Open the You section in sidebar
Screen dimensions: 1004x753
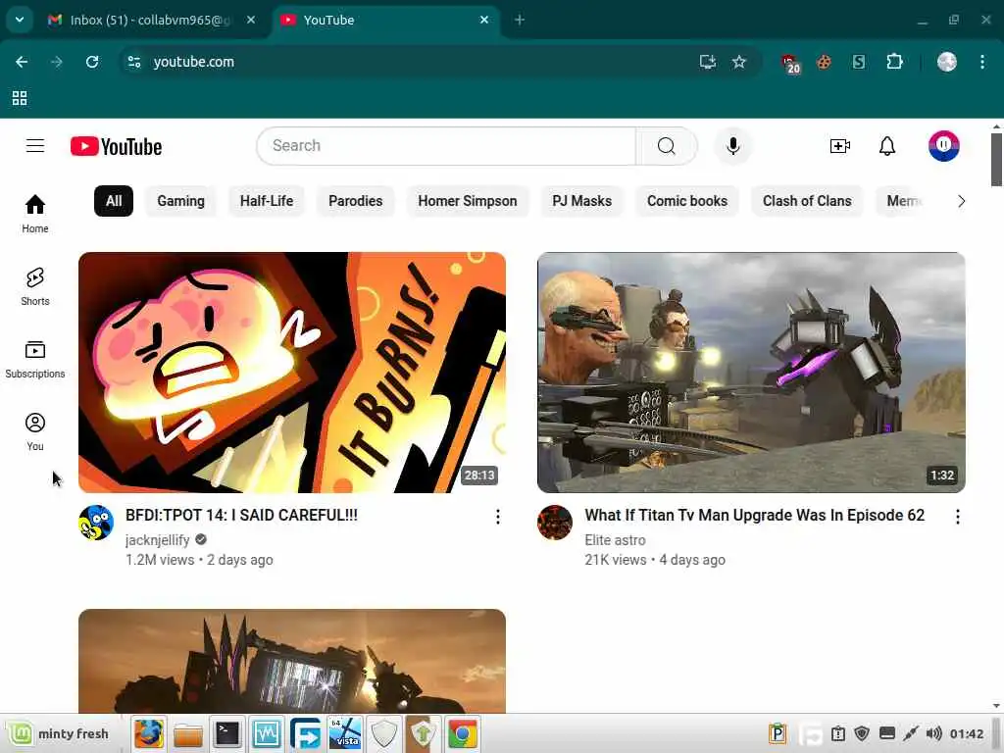tap(35, 431)
